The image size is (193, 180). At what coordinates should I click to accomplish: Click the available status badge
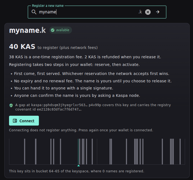(x=61, y=30)
